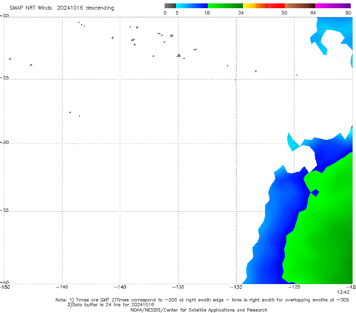Click the NOAA/NESDIS credit line
This screenshot has width=356, height=313.
[x=199, y=310]
